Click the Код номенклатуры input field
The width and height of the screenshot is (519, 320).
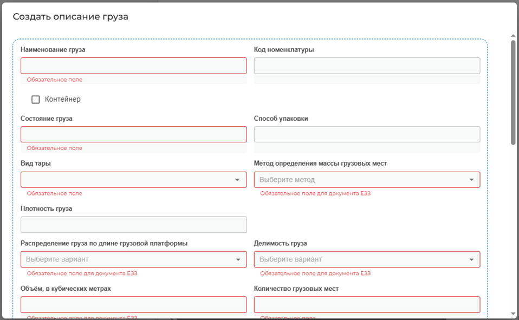tap(367, 66)
